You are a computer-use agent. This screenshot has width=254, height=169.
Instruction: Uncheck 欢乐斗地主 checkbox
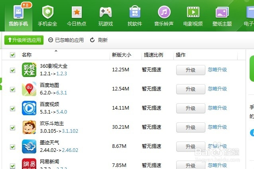[12, 128]
